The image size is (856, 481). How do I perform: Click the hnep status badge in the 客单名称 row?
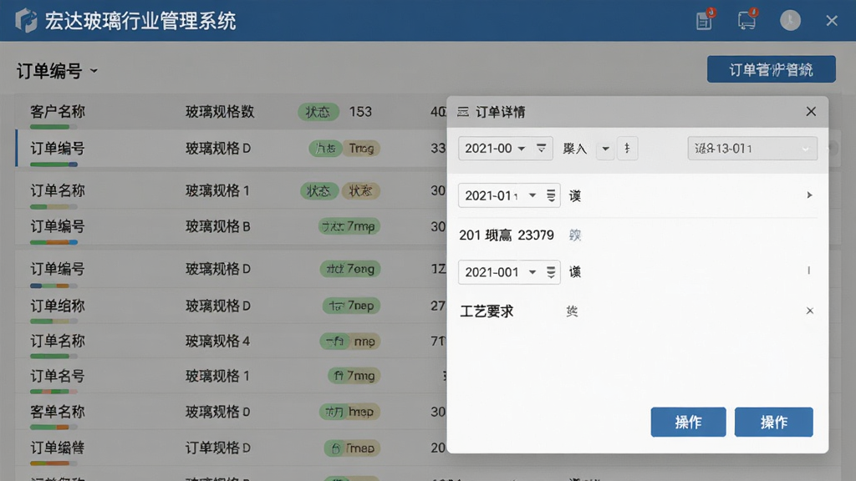[350, 412]
